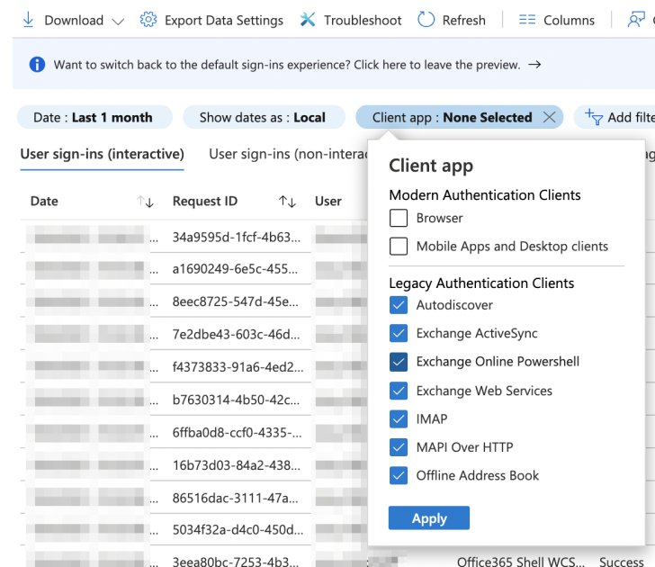Remove the Client app filter with X
The height and width of the screenshot is (567, 655).
click(550, 117)
